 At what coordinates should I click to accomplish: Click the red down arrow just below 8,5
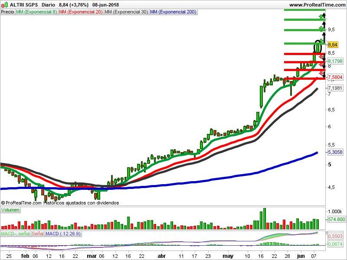[321, 57]
